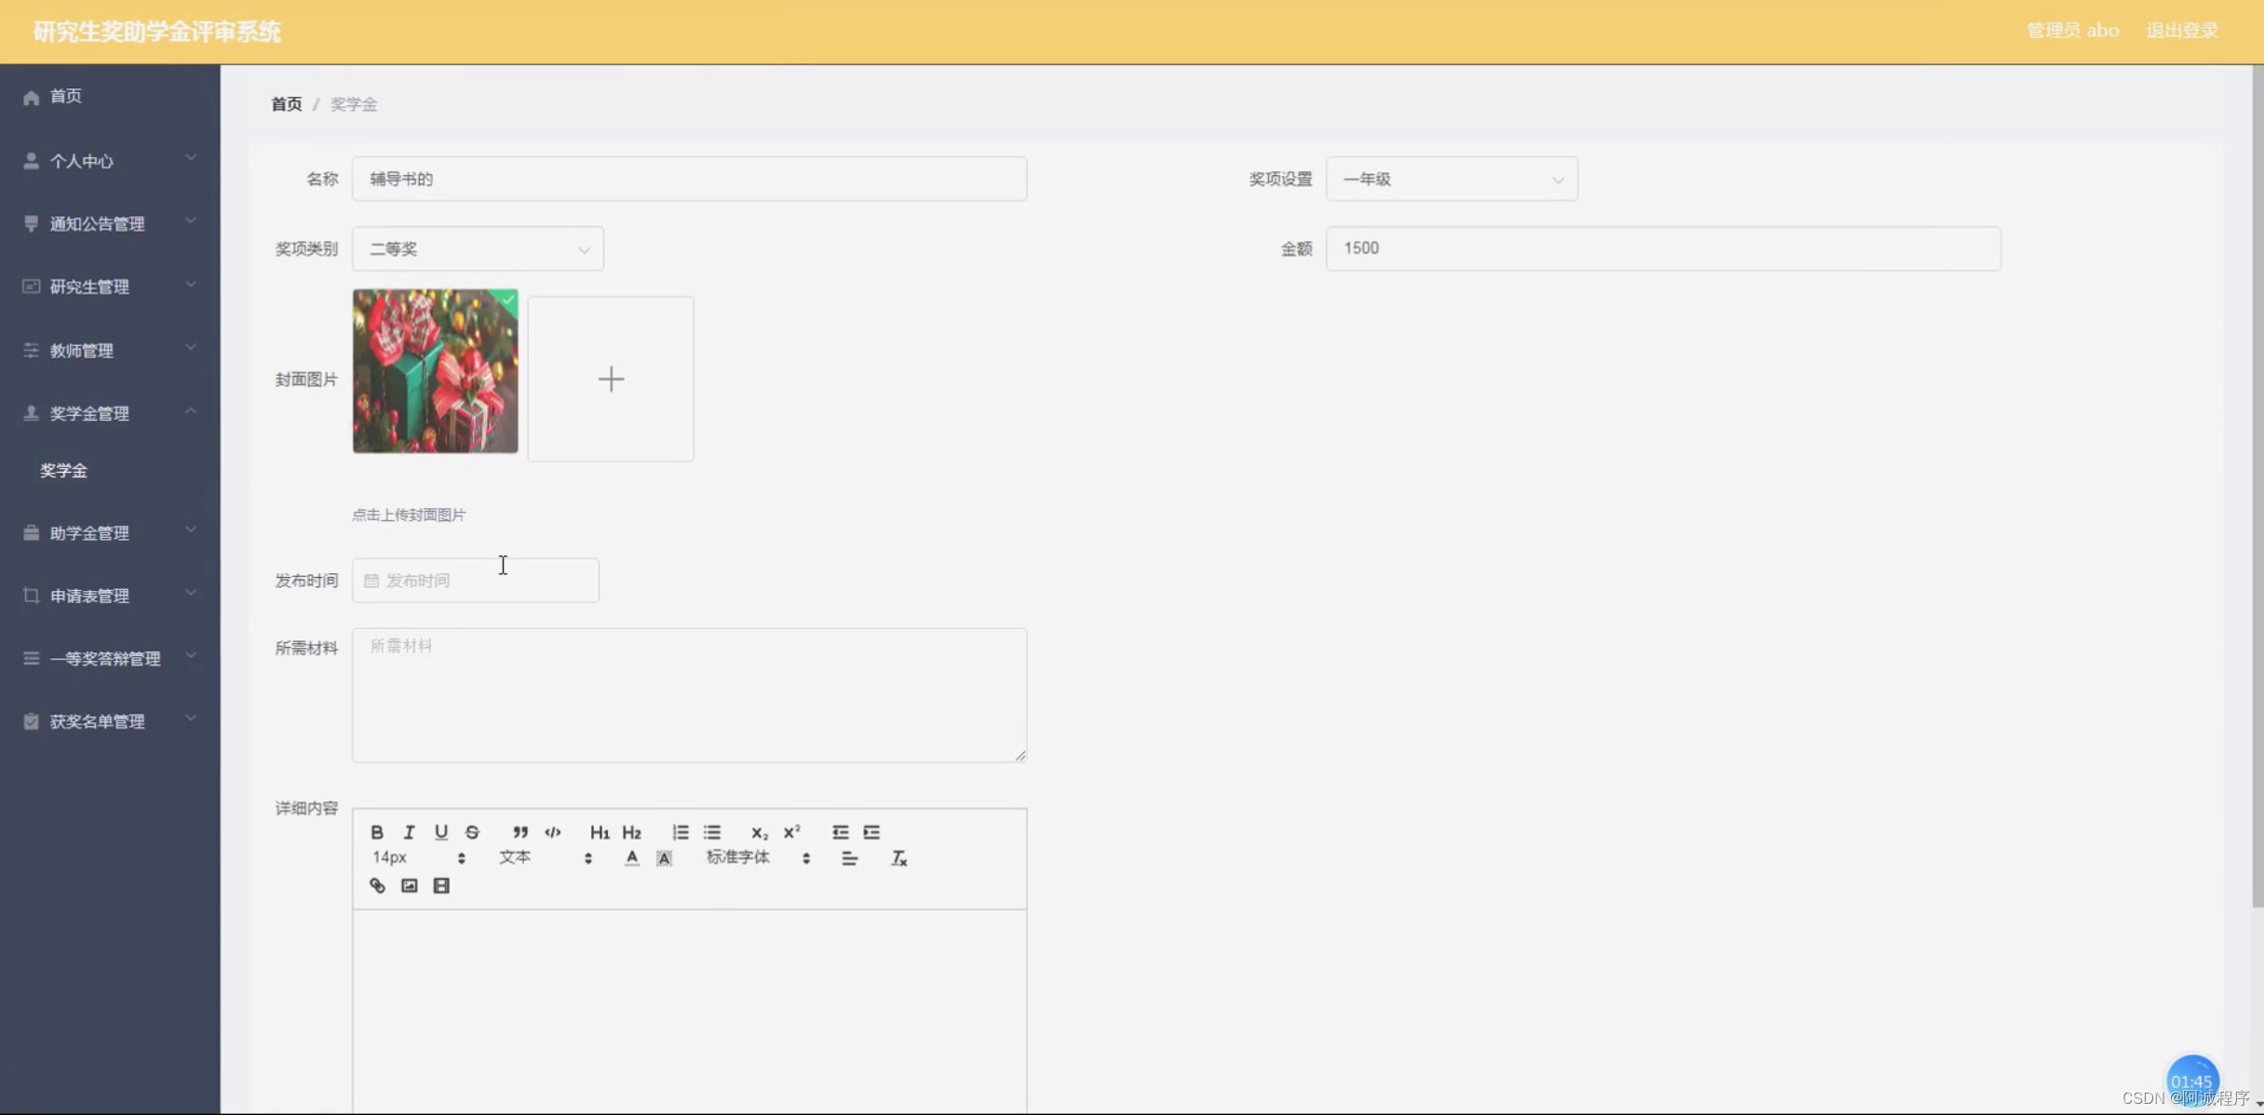This screenshot has height=1115, width=2264.
Task: Open the font color picker in the editor
Action: coord(631,857)
